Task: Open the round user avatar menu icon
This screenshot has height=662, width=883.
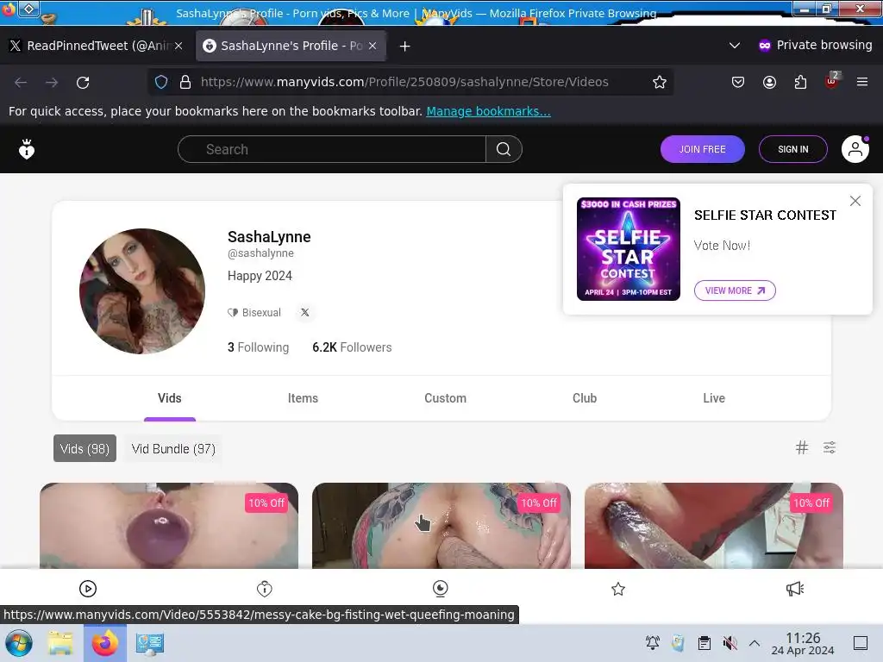Action: click(855, 149)
